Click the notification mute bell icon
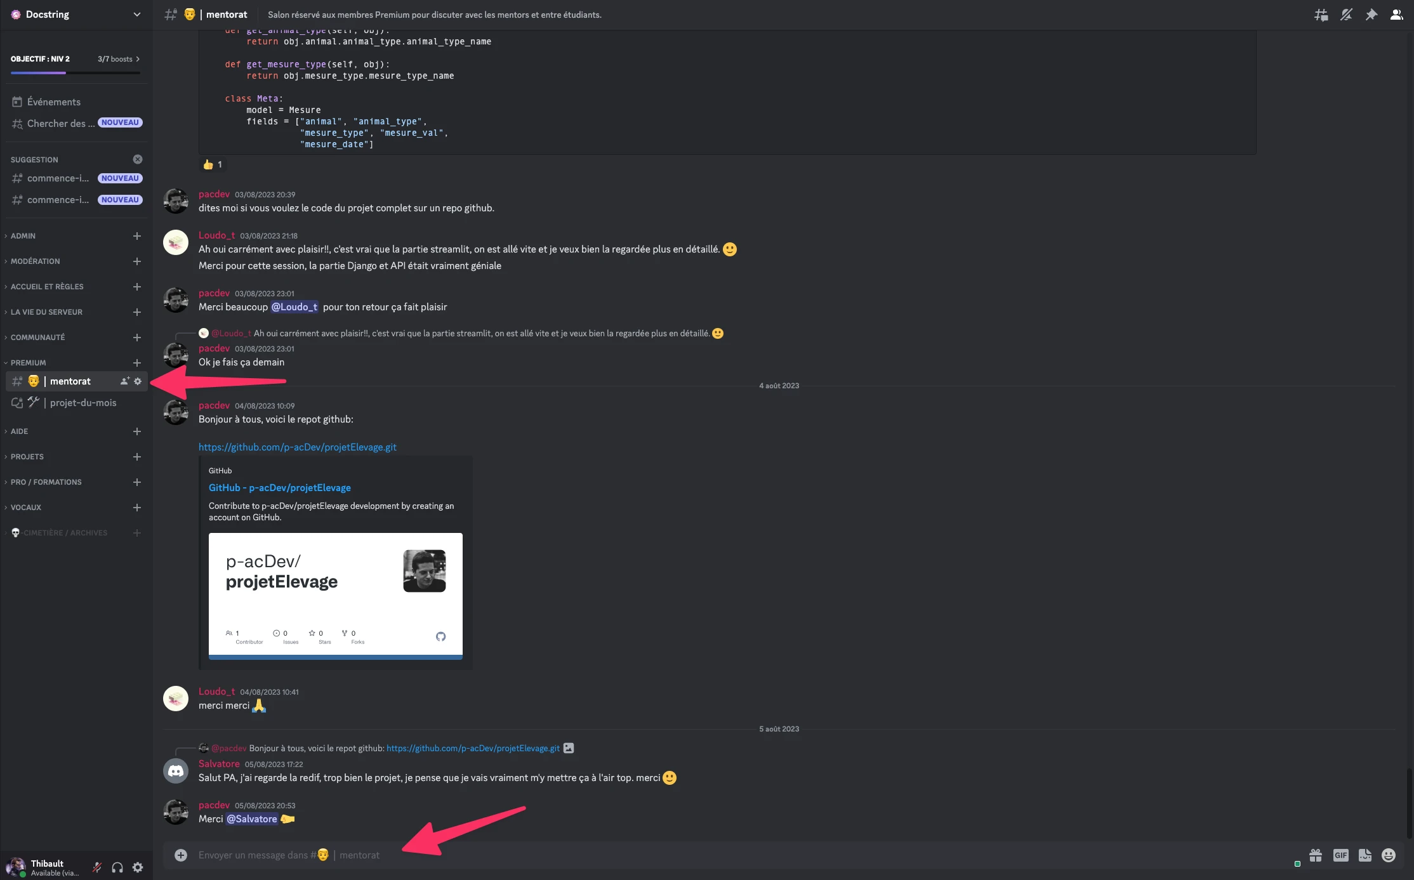Viewport: 1414px width, 880px height. click(1346, 15)
